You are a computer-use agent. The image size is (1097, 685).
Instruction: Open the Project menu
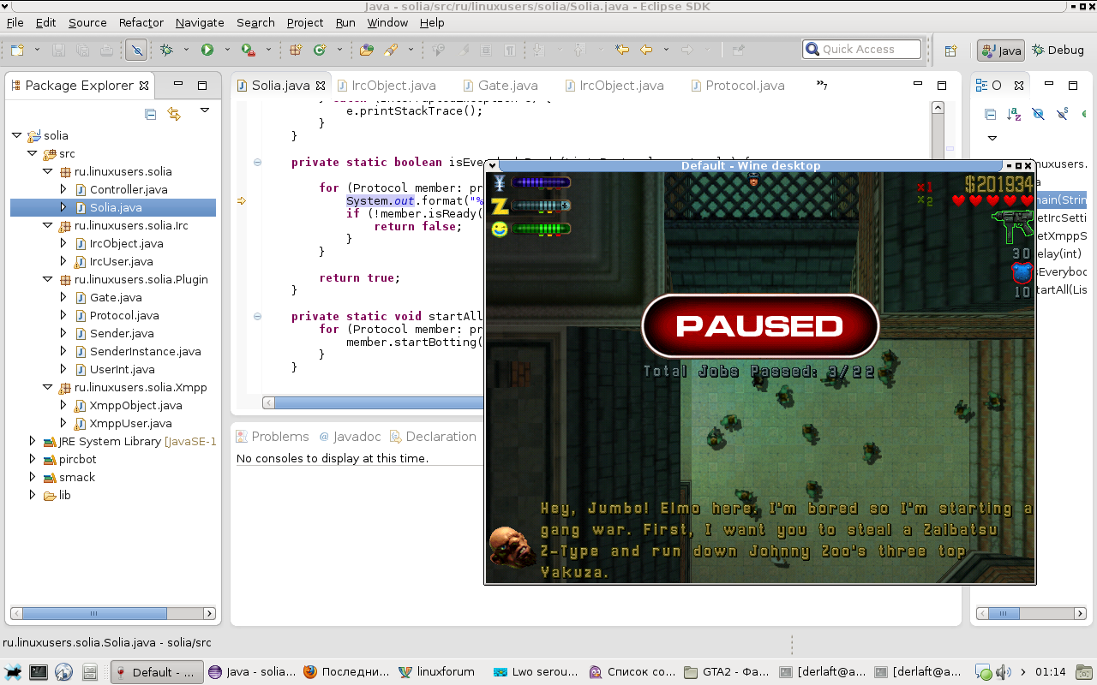point(305,22)
